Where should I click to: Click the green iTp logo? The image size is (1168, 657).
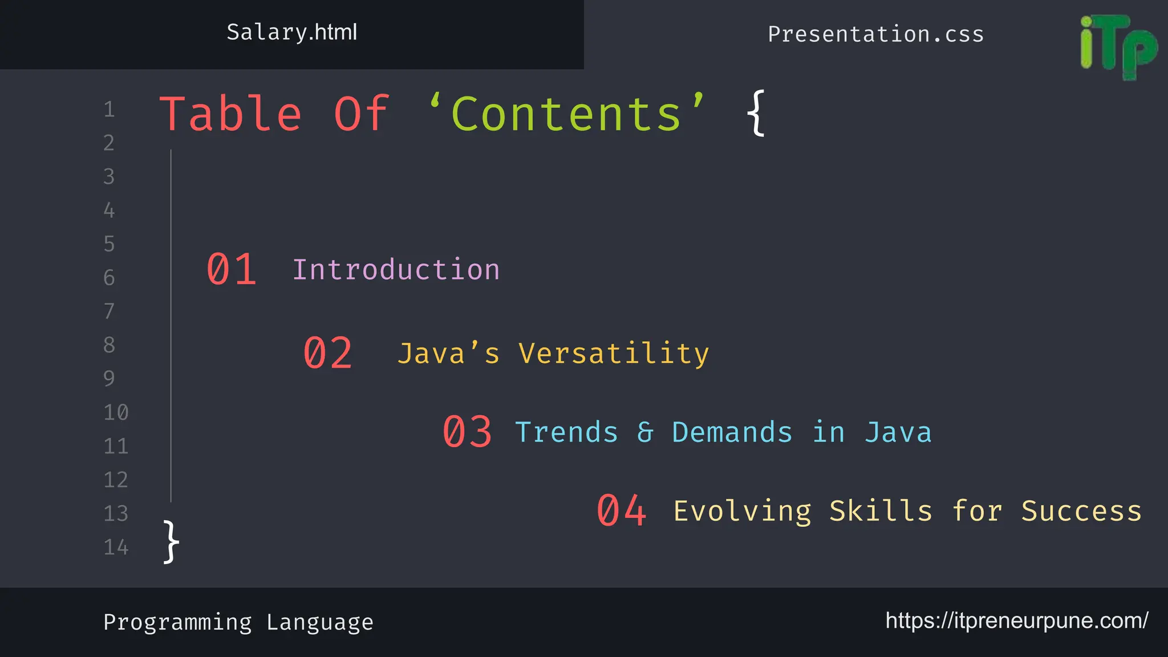point(1118,47)
